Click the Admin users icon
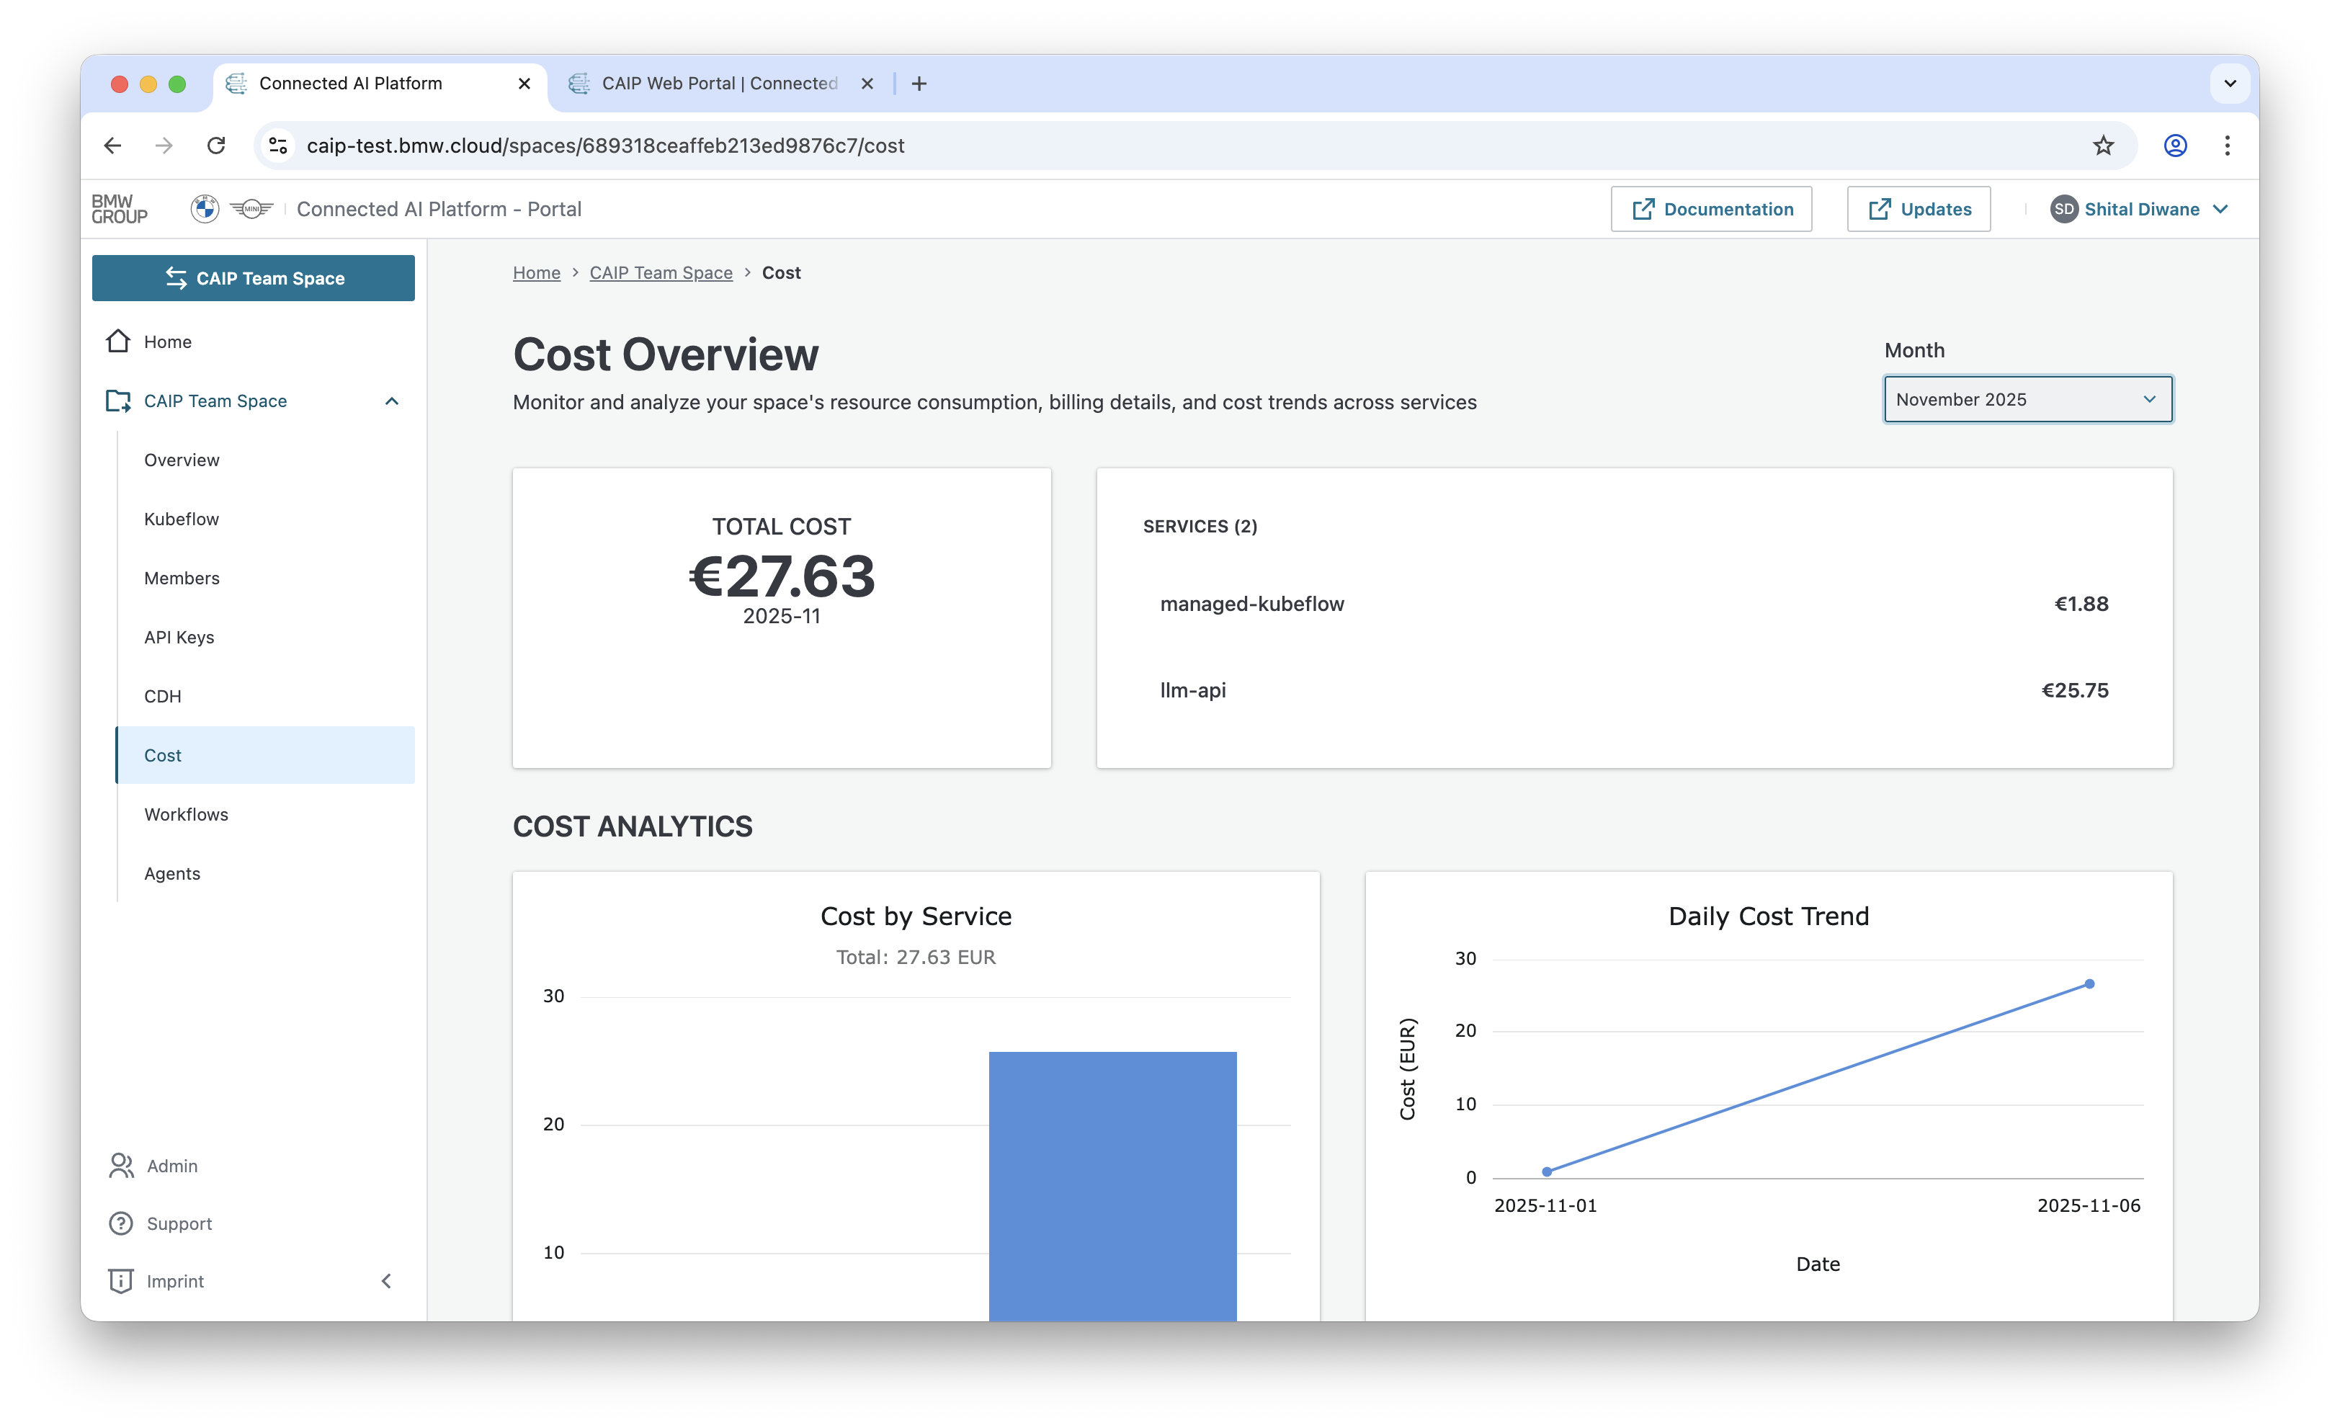2340x1428 pixels. [x=122, y=1165]
